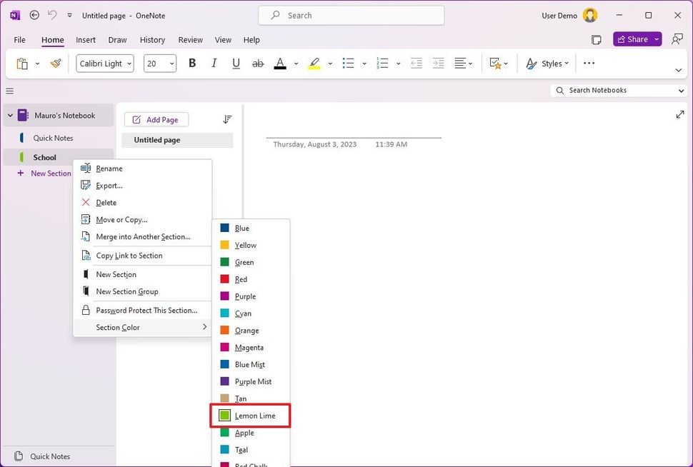
Task: Toggle underline on selected text
Action: [236, 64]
